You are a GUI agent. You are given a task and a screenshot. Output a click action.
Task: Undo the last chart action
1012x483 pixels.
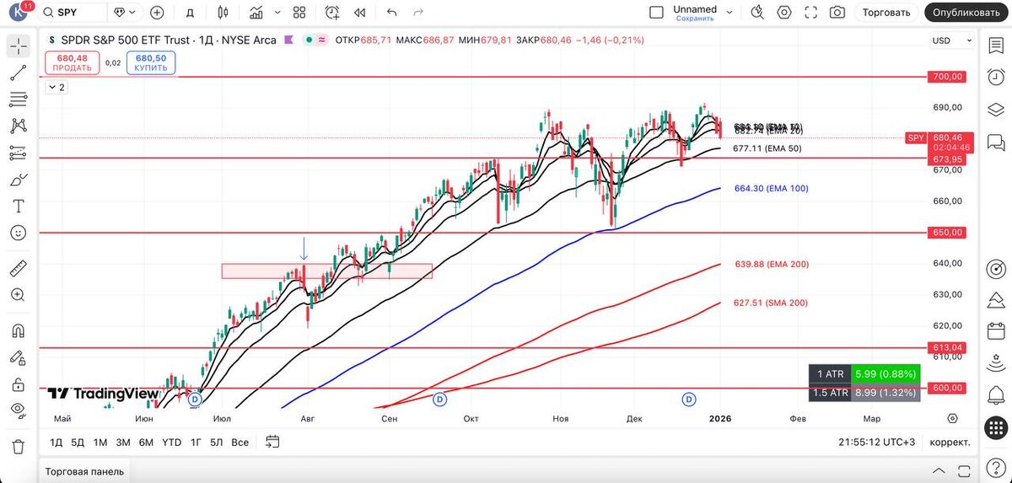tap(391, 13)
